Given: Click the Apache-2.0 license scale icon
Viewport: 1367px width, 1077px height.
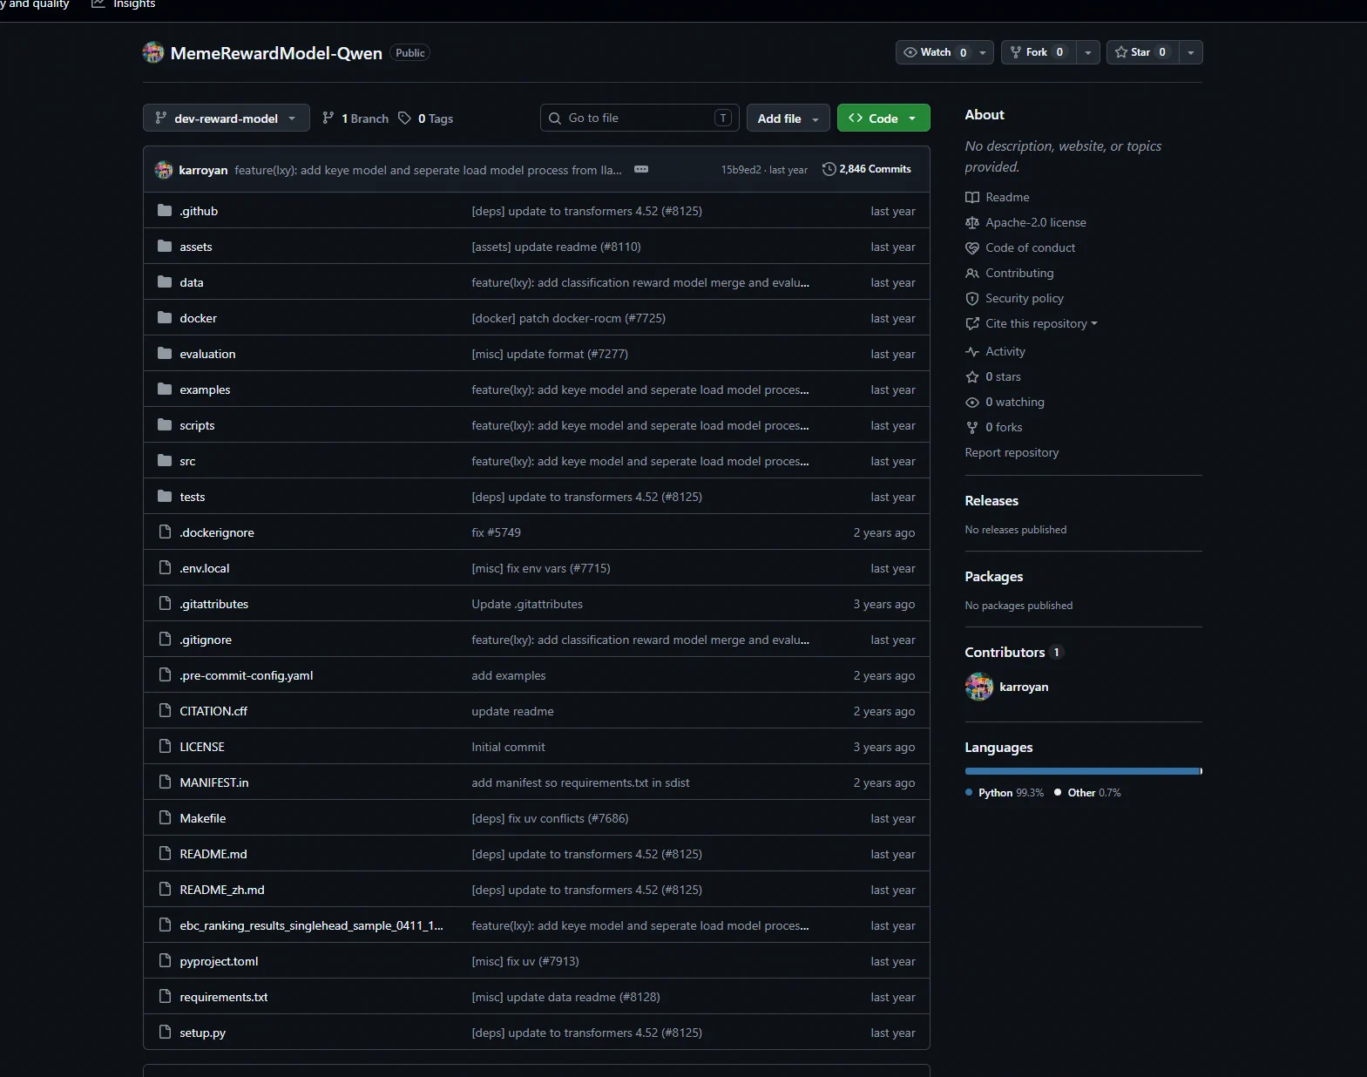Looking at the screenshot, I should (972, 223).
